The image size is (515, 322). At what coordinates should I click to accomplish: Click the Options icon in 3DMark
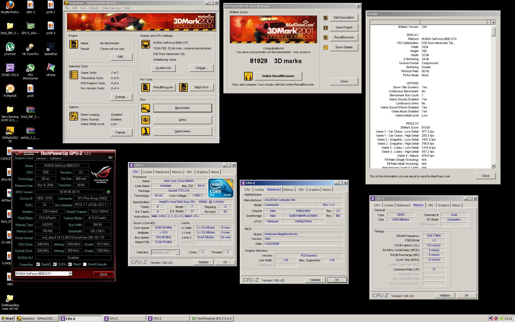(x=74, y=116)
